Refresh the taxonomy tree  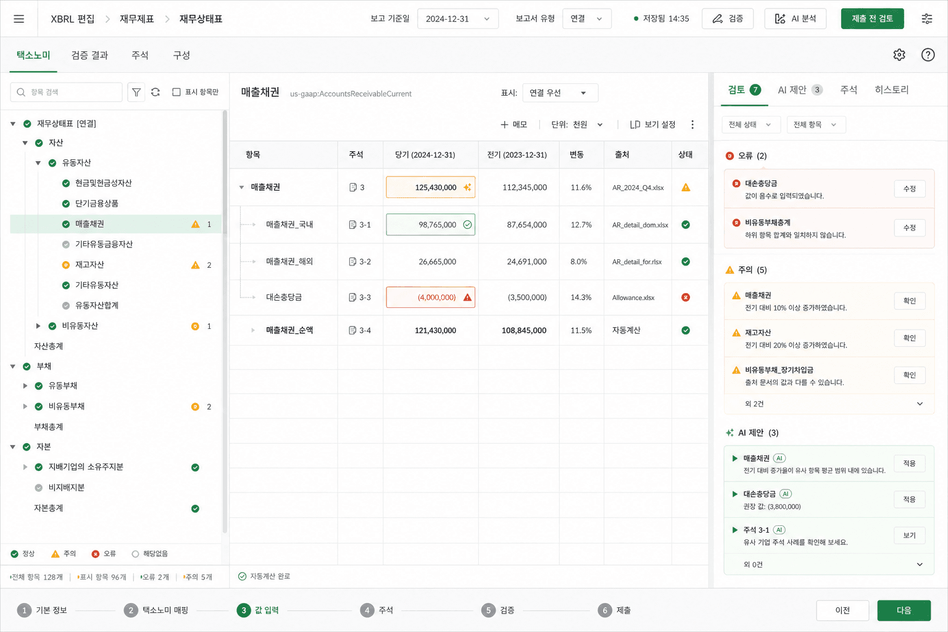point(156,92)
